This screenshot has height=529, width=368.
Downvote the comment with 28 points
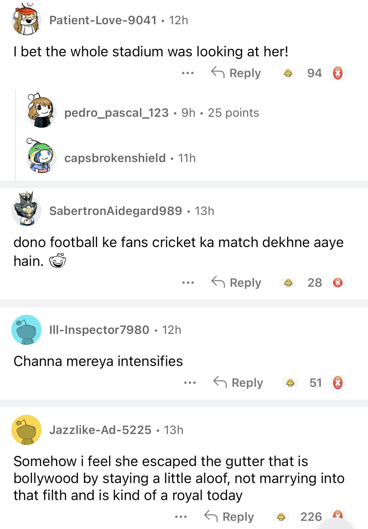pyautogui.click(x=337, y=283)
